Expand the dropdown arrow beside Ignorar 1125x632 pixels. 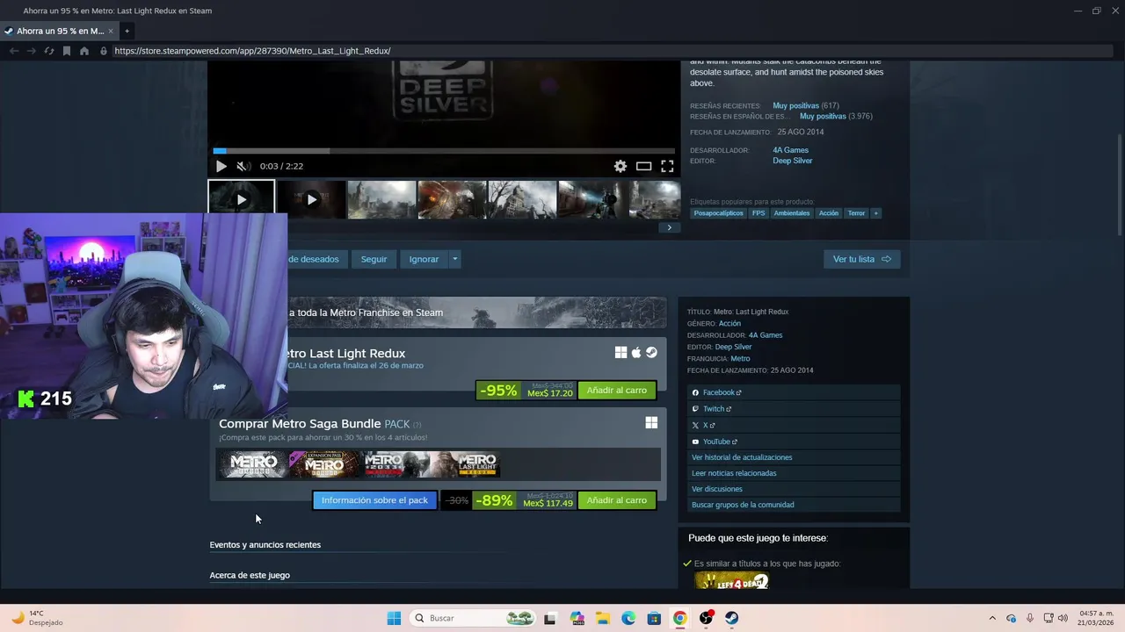[x=454, y=259]
